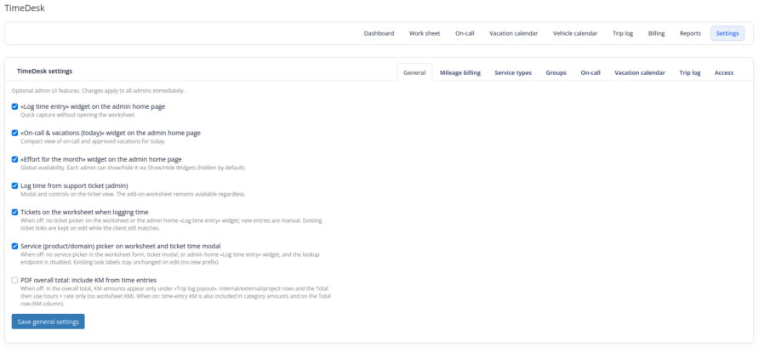Click 'Global availability' description text

133,168
